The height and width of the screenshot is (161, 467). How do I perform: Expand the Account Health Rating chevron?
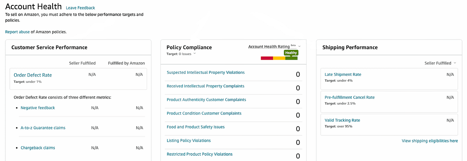pyautogui.click(x=299, y=46)
